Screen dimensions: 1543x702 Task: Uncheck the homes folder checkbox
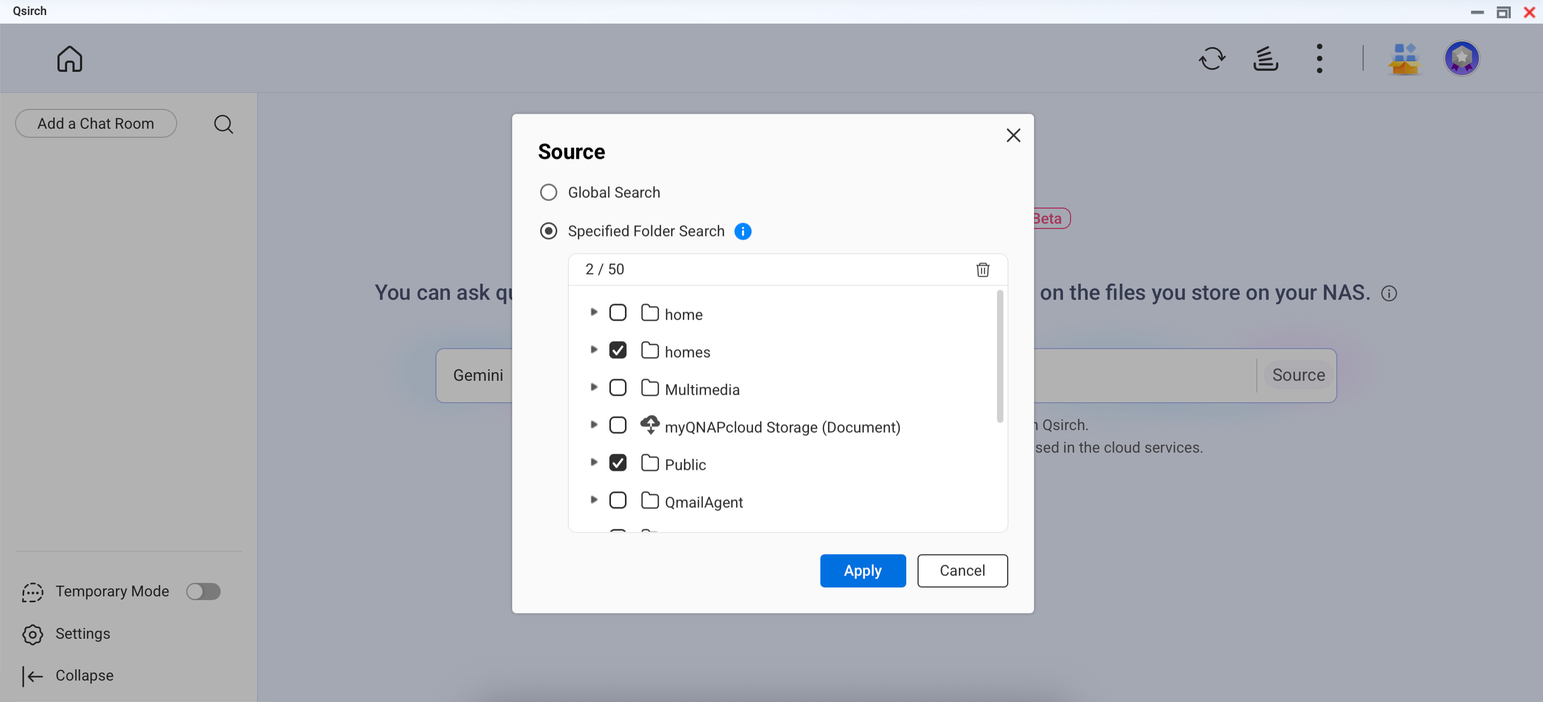click(x=617, y=351)
